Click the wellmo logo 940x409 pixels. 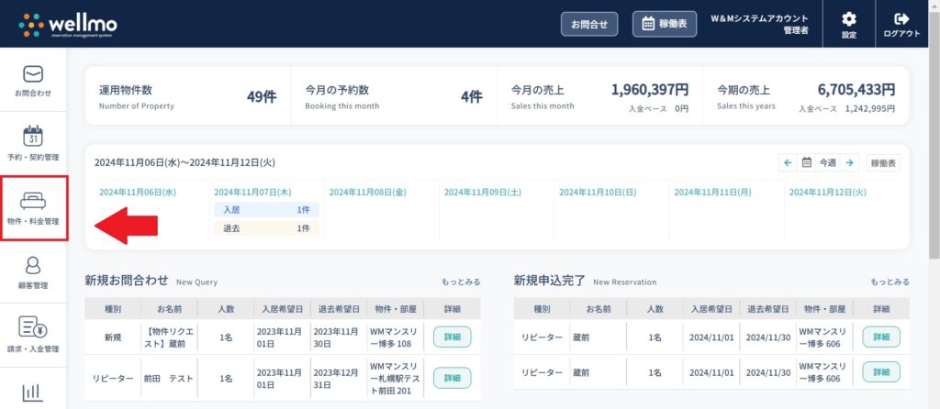pyautogui.click(x=68, y=25)
